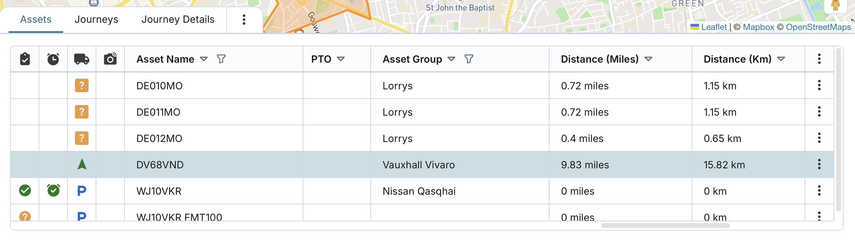
Task: Click the camera column header icon
Action: click(110, 59)
